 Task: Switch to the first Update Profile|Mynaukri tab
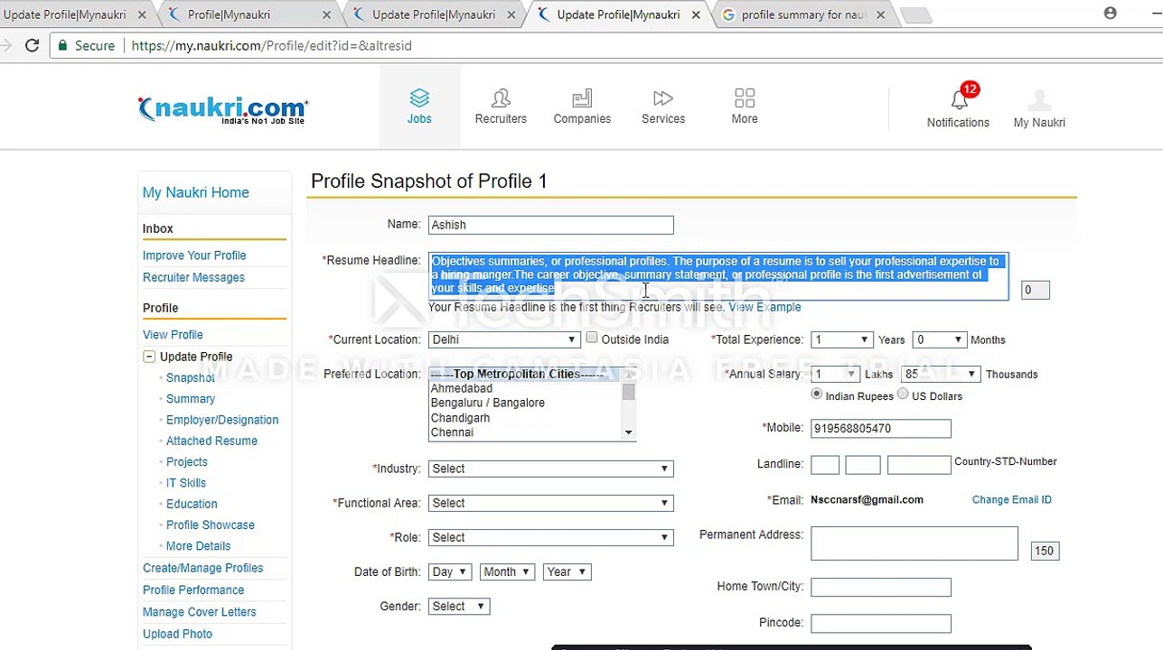click(76, 14)
